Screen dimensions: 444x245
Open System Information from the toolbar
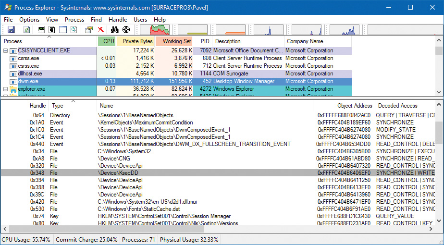pos(42,30)
